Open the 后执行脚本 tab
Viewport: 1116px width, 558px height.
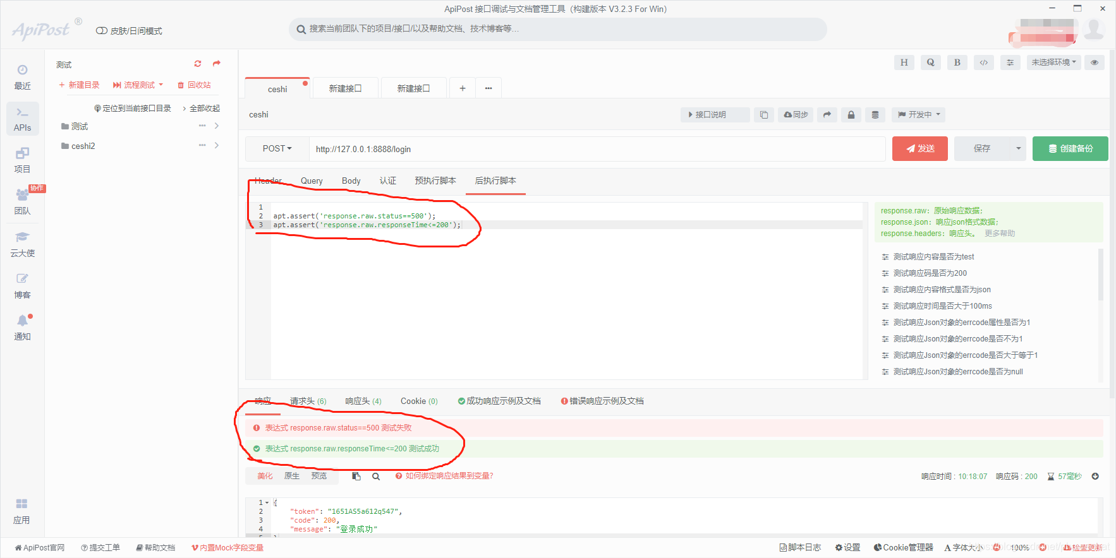click(495, 181)
